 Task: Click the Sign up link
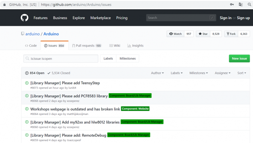(x=243, y=18)
